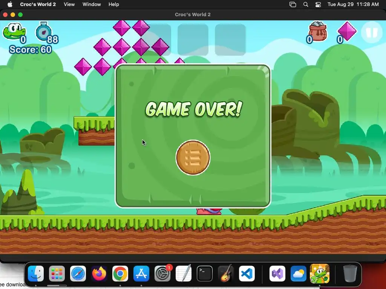This screenshot has width=386, height=289.
Task: Open the View menu
Action: tap(69, 5)
